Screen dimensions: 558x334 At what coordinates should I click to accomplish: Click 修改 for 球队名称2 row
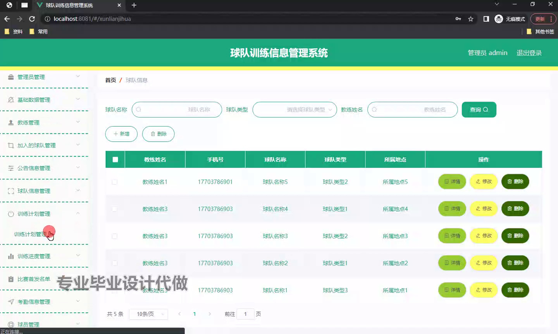(x=484, y=263)
